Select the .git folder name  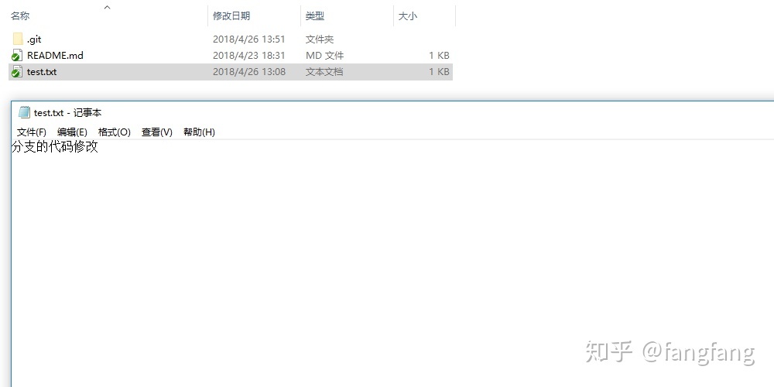coord(34,39)
